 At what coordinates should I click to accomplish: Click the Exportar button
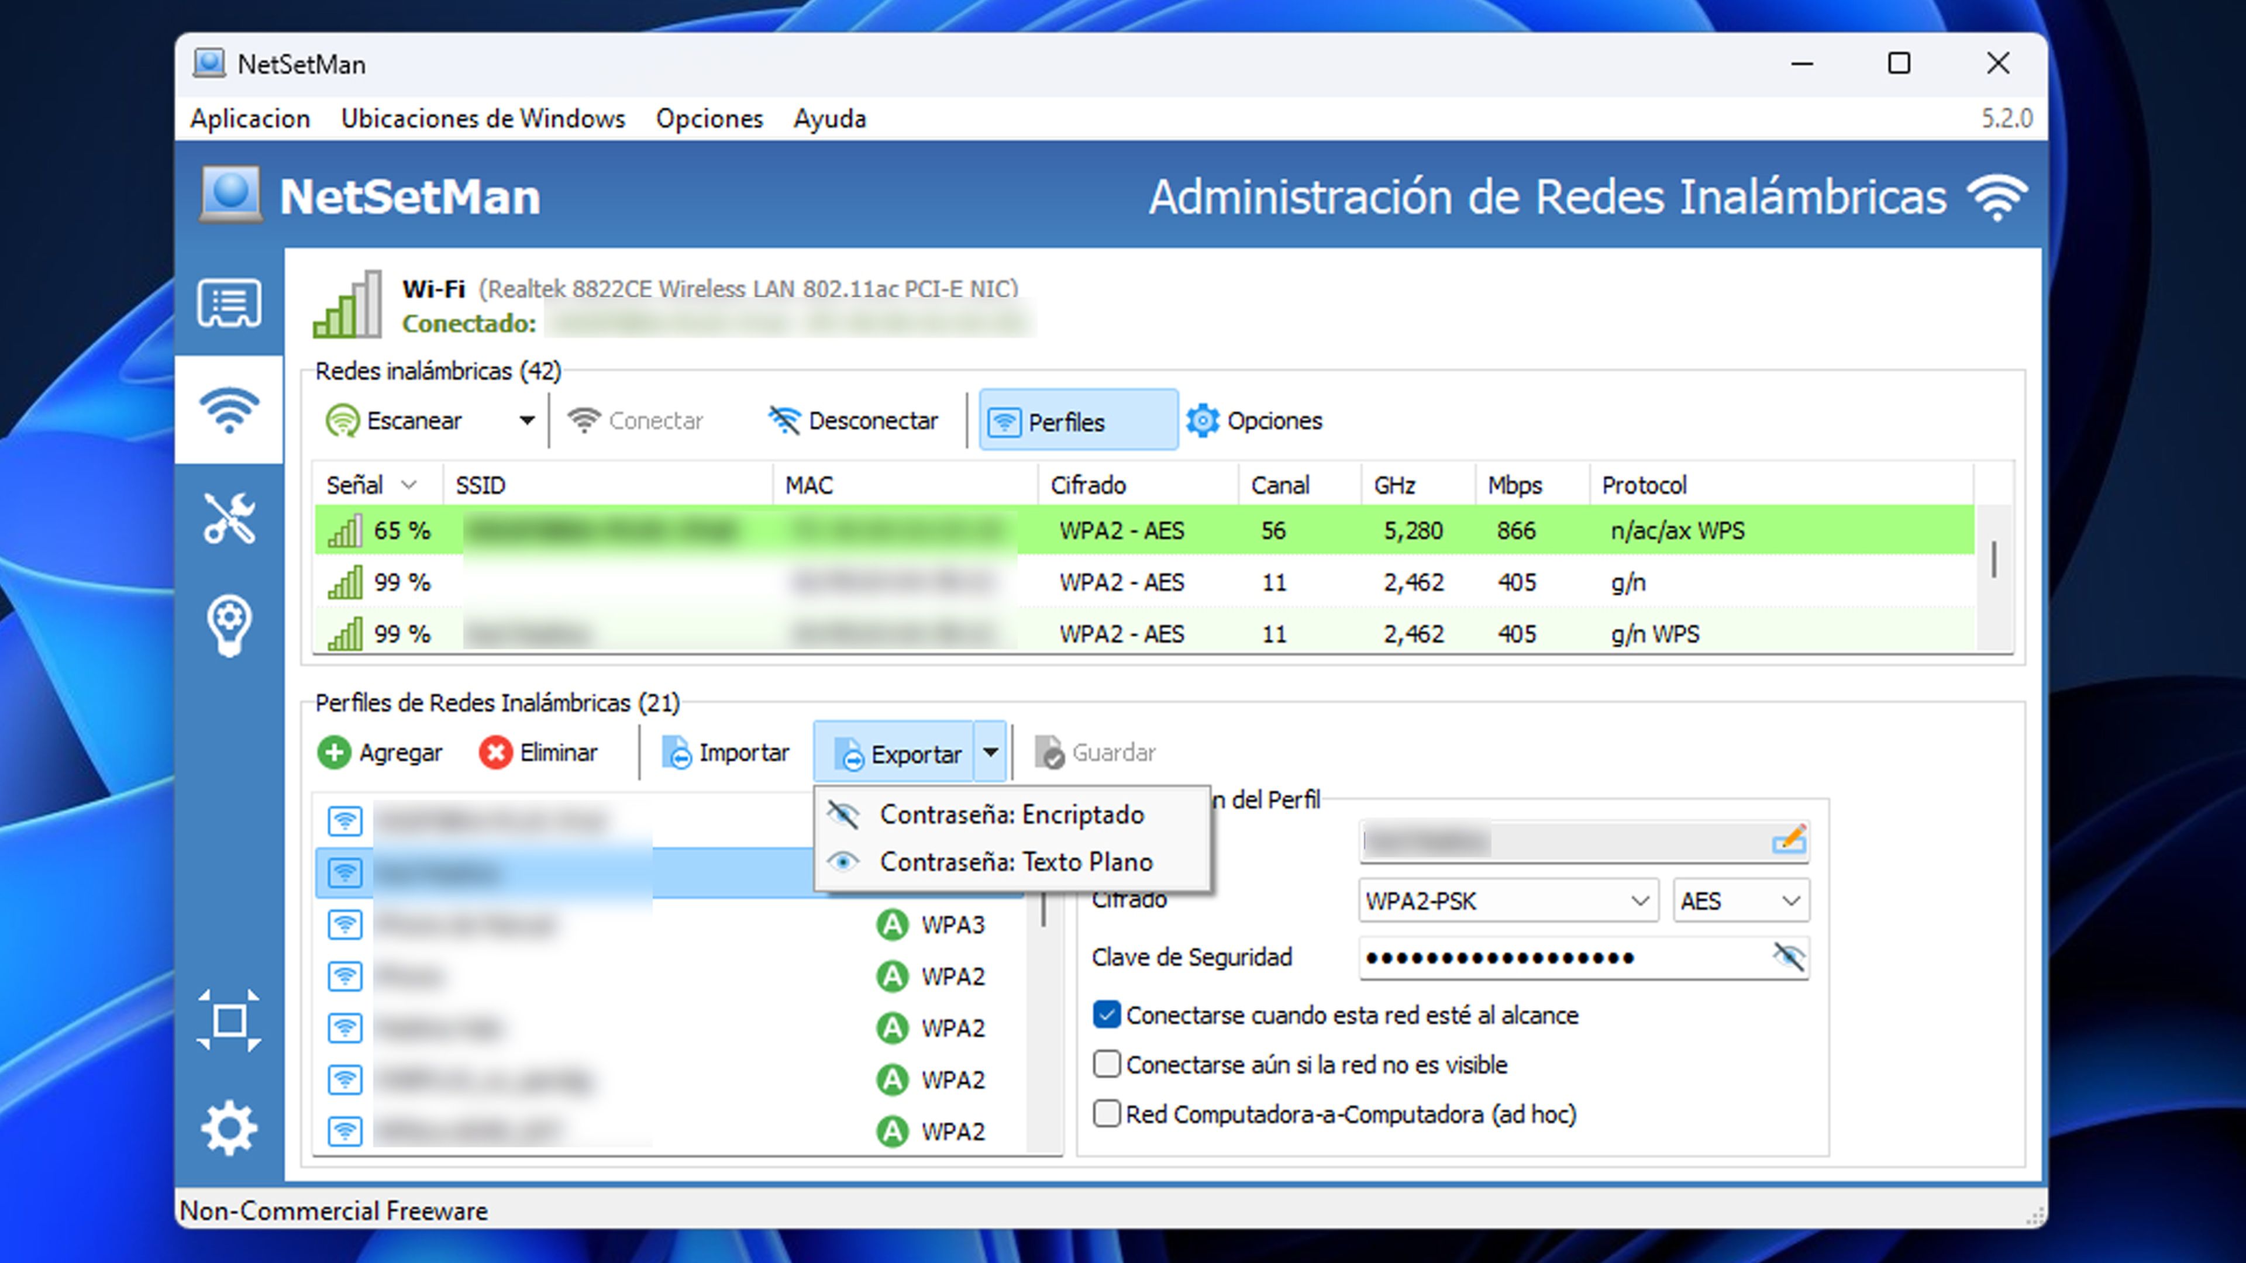[x=894, y=752]
